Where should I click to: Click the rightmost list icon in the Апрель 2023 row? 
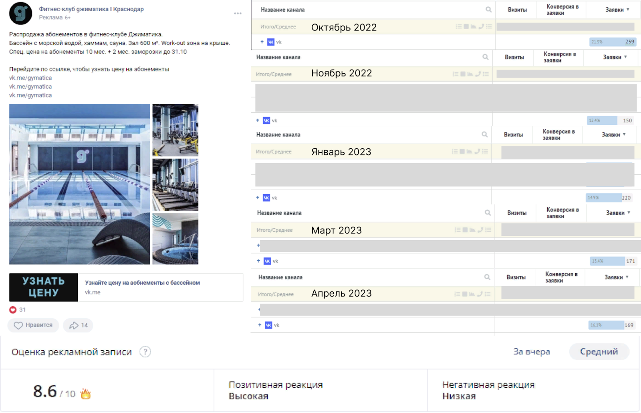pos(488,294)
